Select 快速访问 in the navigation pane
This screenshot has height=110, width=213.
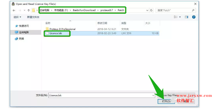pyautogui.click(x=24, y=26)
